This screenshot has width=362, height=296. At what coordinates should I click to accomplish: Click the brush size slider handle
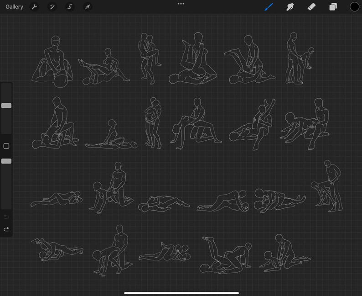[x=6, y=106]
